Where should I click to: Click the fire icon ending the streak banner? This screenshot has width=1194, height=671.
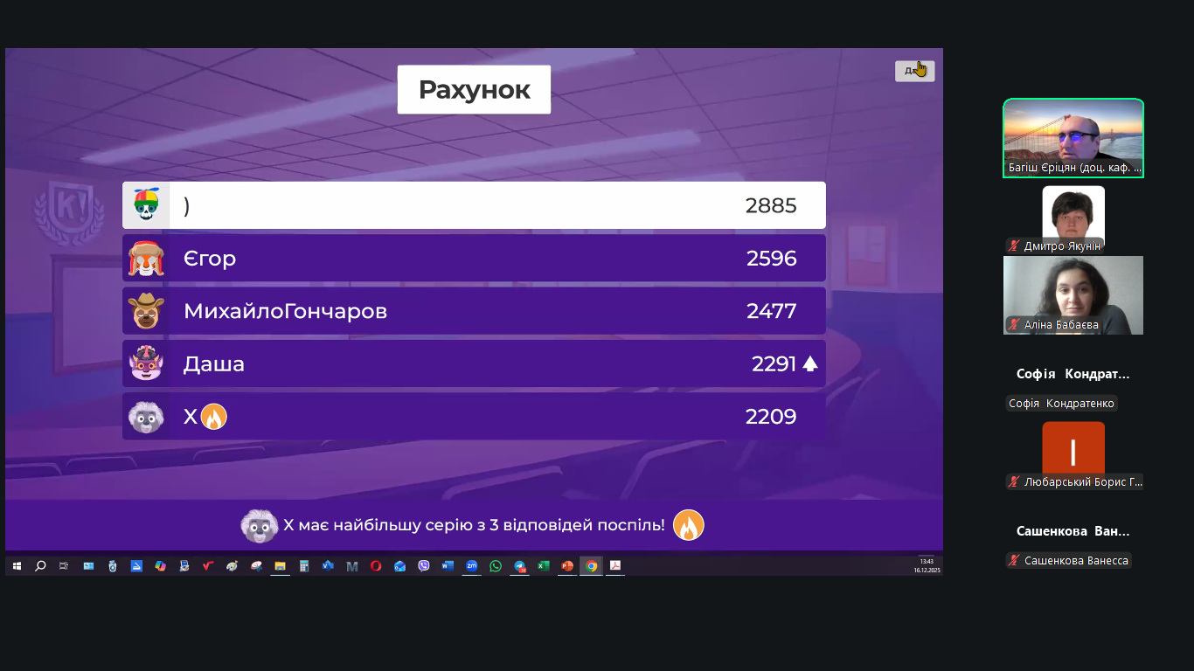click(689, 525)
